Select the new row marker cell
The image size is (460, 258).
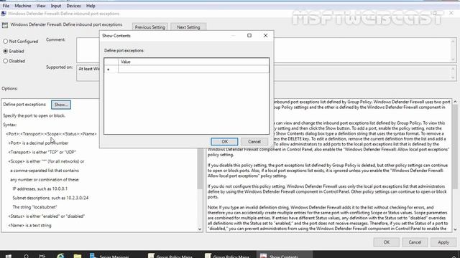(111, 70)
